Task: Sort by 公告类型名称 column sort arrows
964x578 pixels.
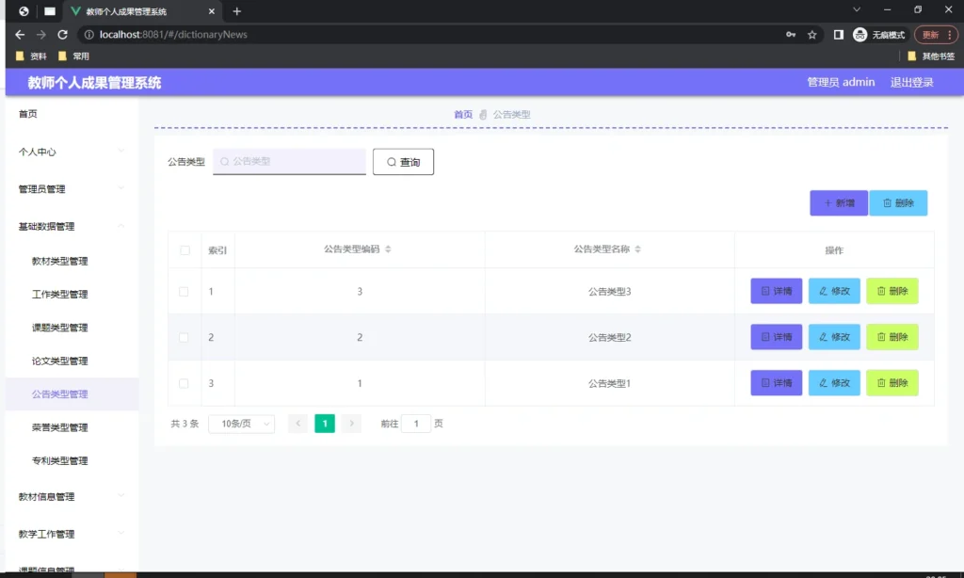Action: point(637,249)
